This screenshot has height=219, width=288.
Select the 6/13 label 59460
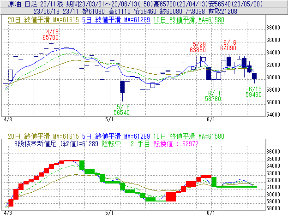pos(255,94)
